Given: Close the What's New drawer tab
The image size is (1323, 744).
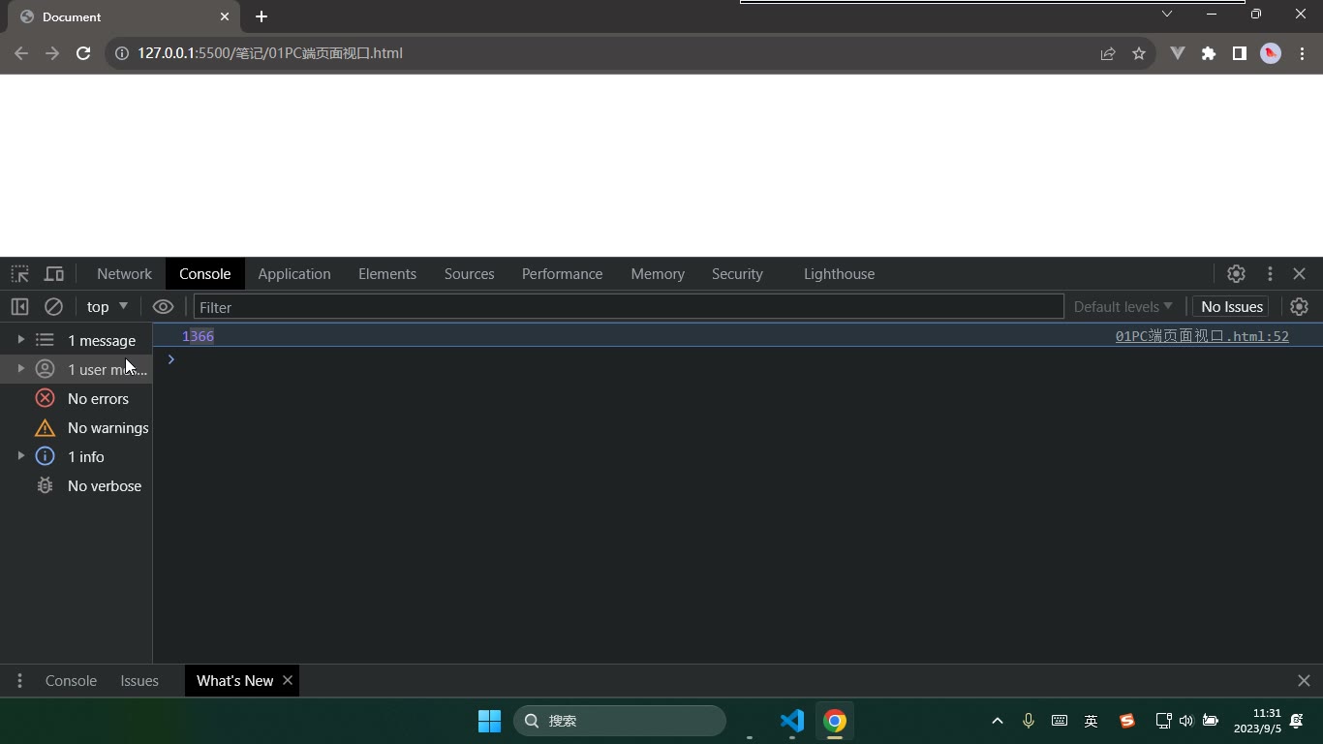Looking at the screenshot, I should click(x=288, y=680).
